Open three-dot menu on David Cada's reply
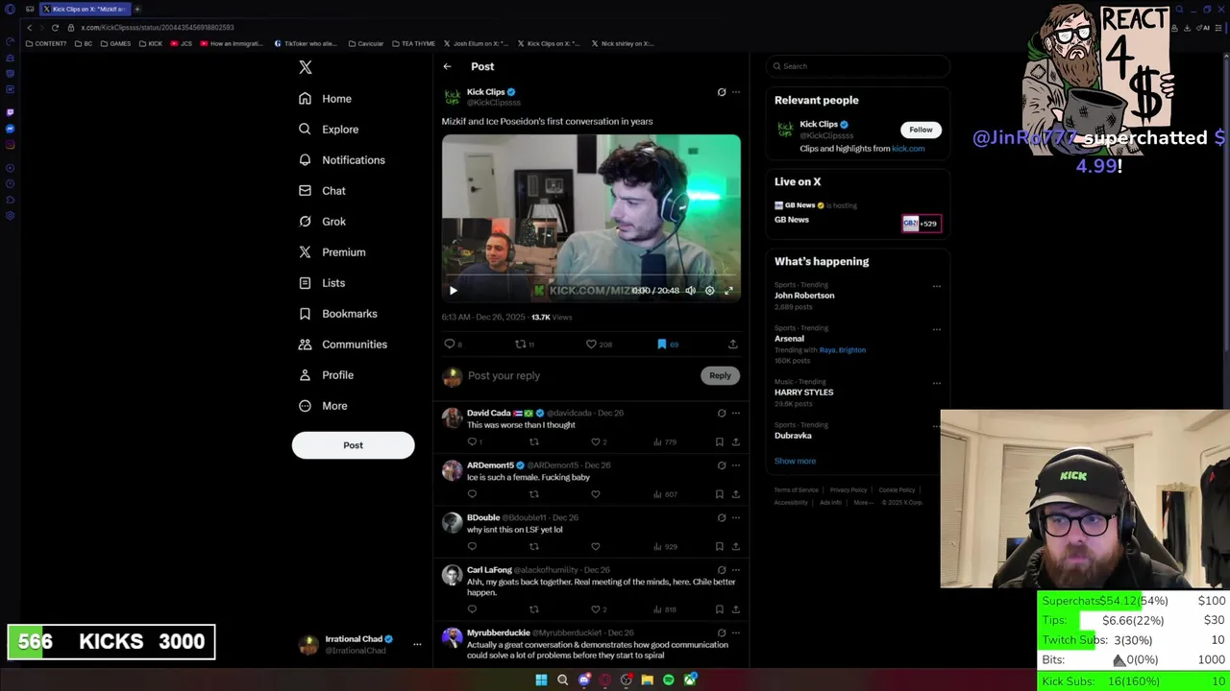The width and height of the screenshot is (1230, 691). pyautogui.click(x=736, y=413)
